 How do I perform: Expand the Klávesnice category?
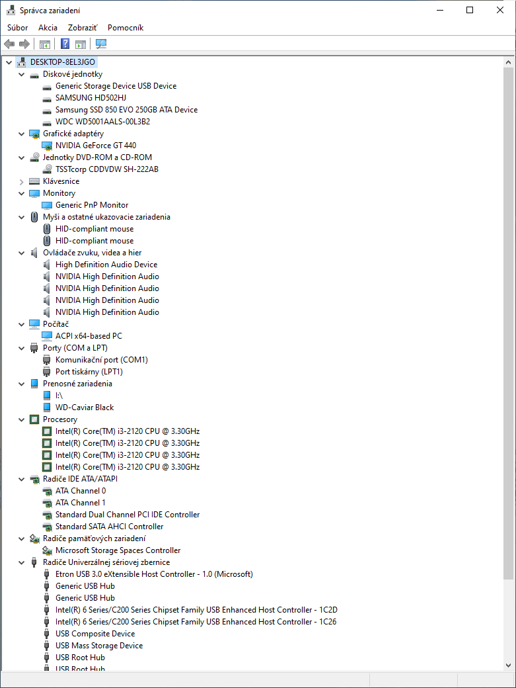[x=21, y=182]
